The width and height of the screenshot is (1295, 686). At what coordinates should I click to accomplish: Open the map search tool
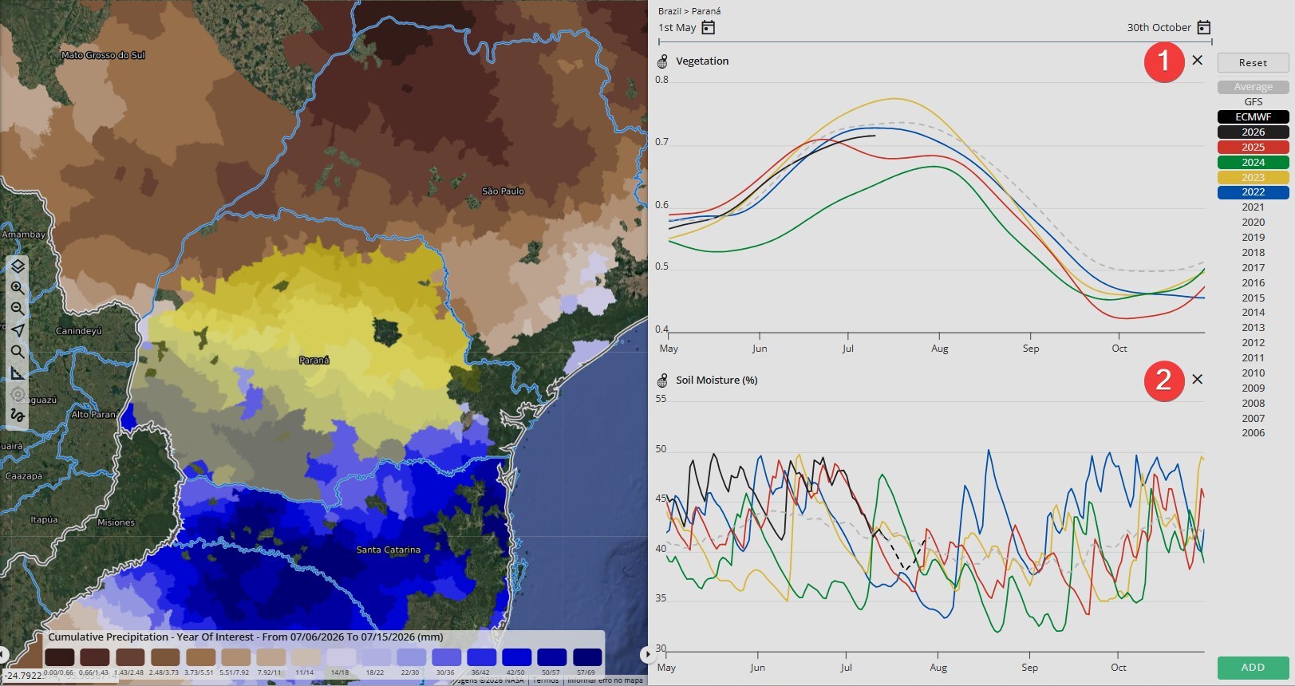click(18, 352)
